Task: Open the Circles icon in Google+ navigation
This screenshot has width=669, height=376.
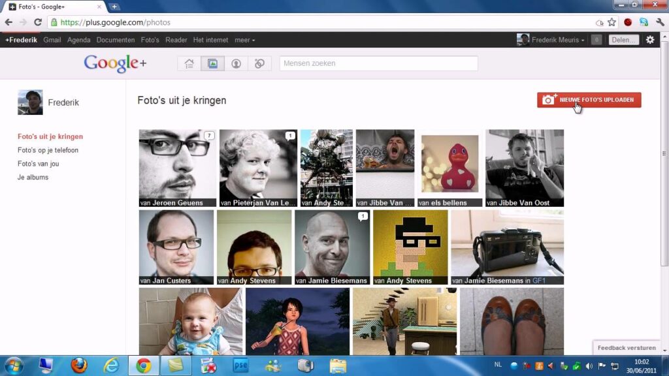Action: 259,63
